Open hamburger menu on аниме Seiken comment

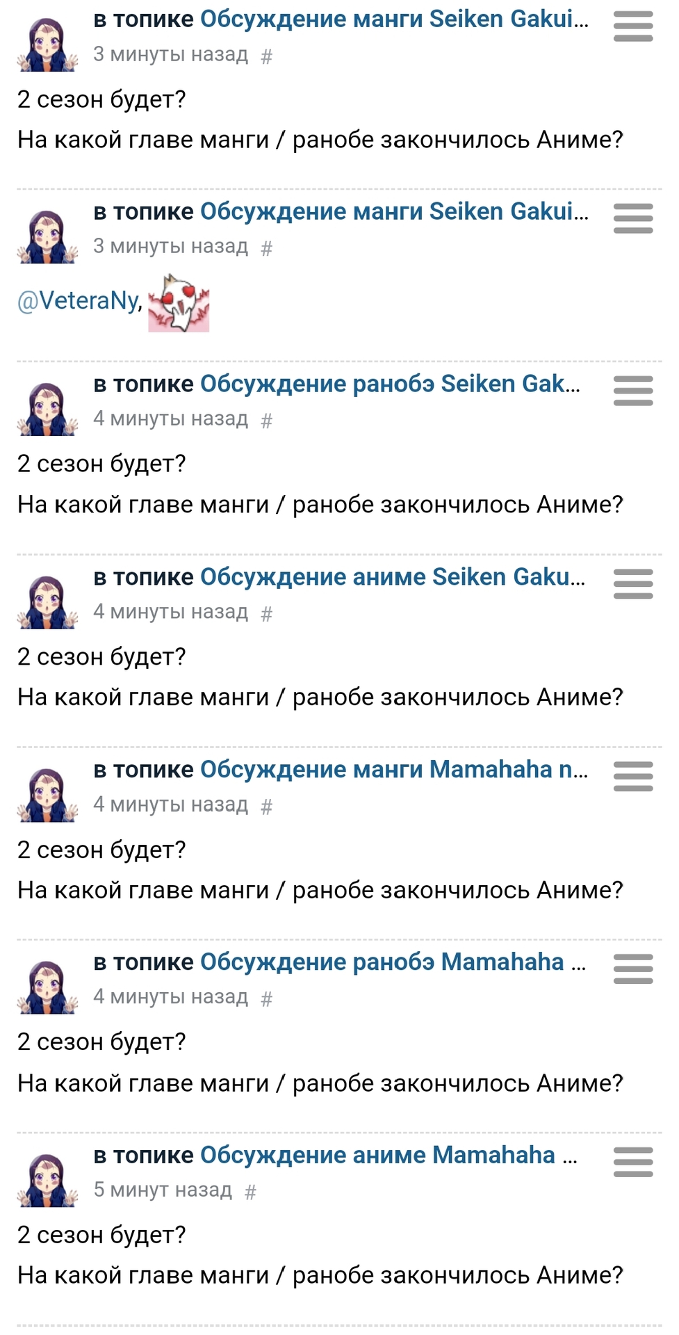(x=632, y=583)
